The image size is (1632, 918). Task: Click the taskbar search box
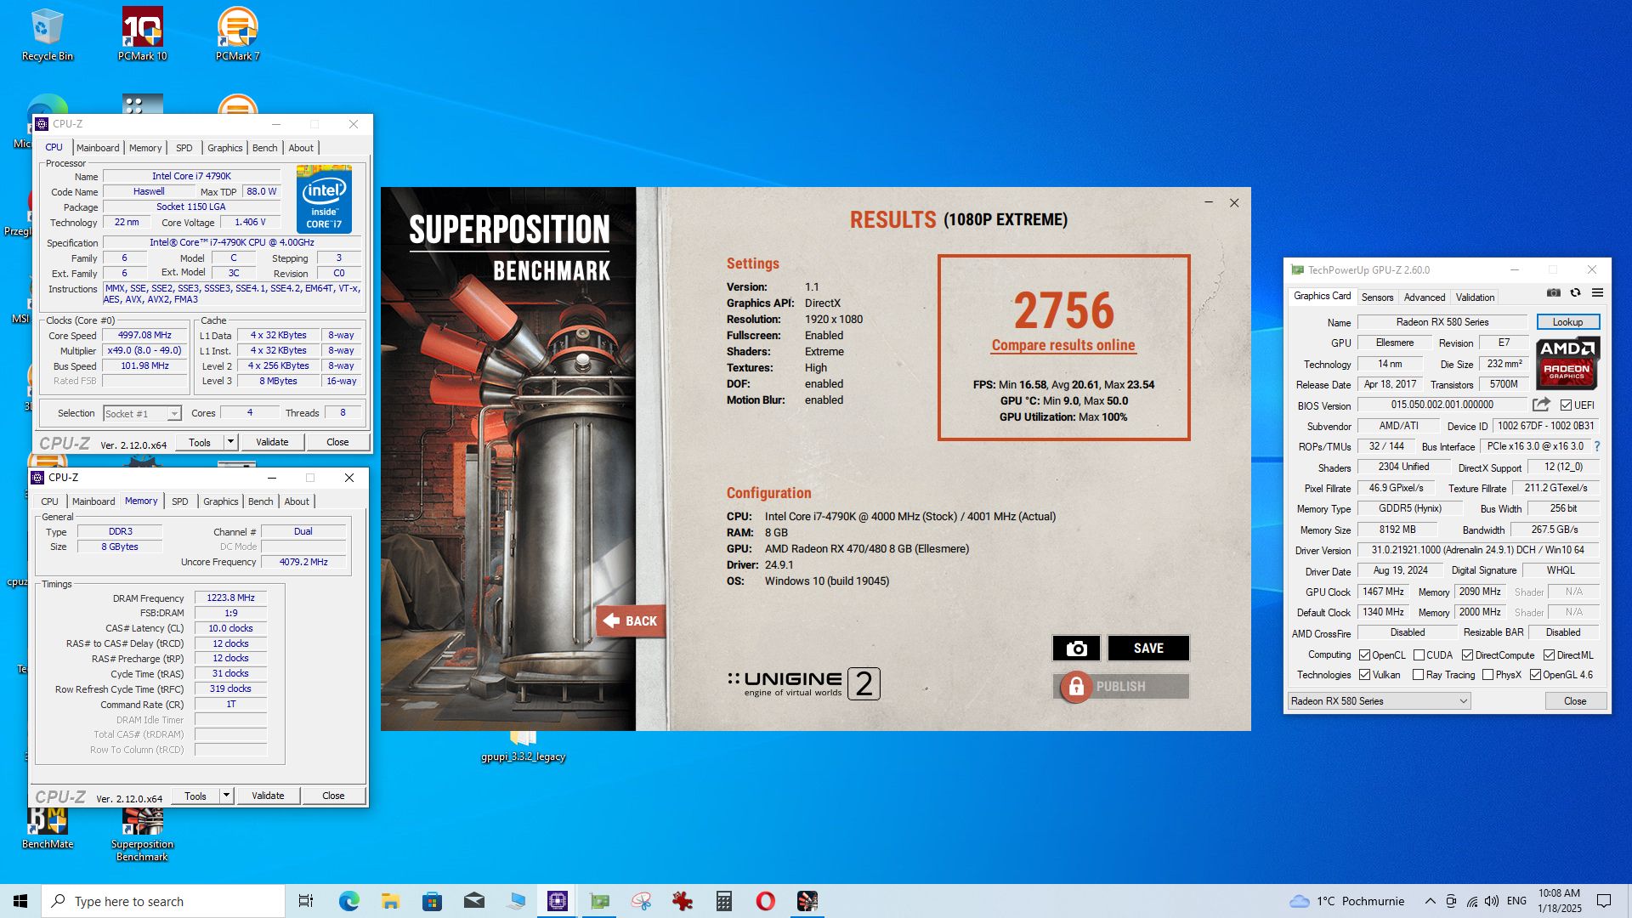(x=163, y=901)
